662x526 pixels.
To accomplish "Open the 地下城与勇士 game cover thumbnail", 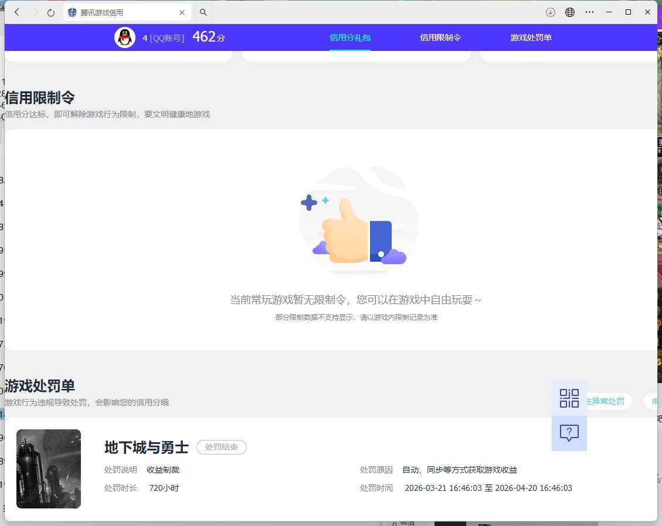I will pyautogui.click(x=49, y=469).
